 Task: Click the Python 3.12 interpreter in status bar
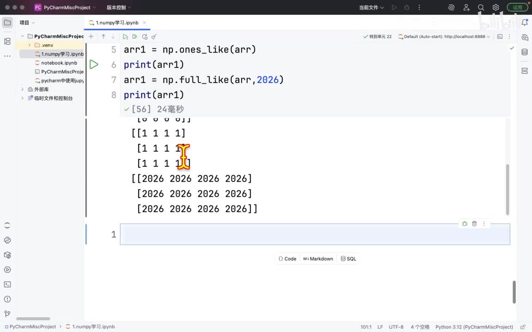coord(474,327)
